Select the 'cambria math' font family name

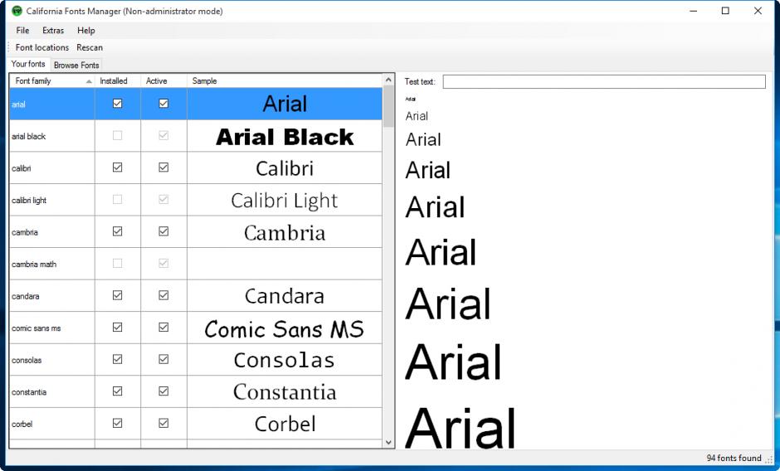click(34, 264)
